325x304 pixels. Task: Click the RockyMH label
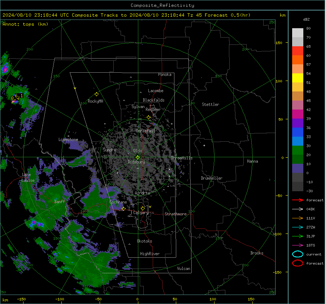[95, 101]
